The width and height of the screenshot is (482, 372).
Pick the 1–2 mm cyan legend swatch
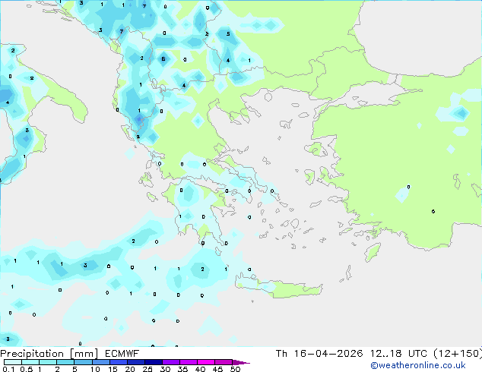click(x=48, y=362)
